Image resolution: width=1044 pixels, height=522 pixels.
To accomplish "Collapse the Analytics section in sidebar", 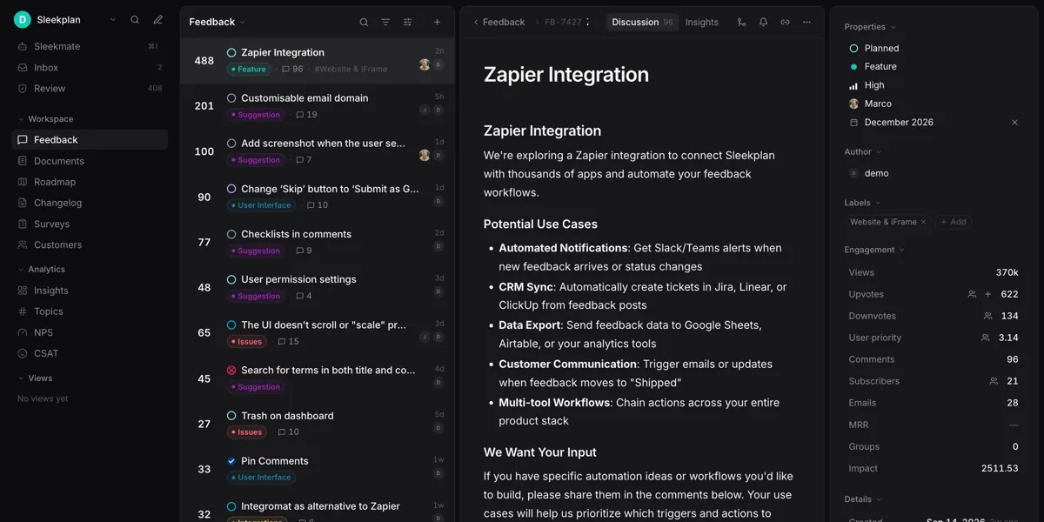I will 41,270.
